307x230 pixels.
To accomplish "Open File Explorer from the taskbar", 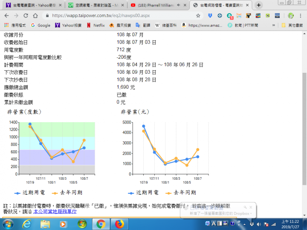I will pyautogui.click(x=45, y=224).
